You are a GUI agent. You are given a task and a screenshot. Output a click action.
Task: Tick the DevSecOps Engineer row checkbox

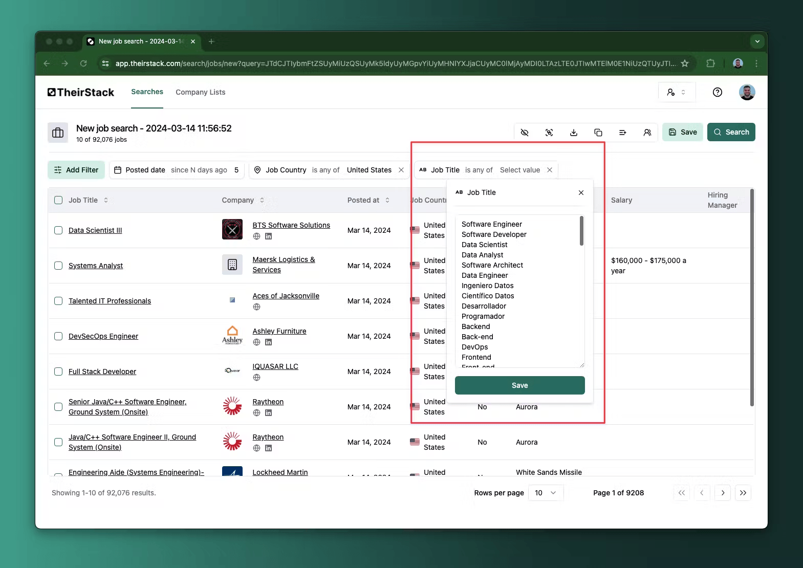(58, 336)
